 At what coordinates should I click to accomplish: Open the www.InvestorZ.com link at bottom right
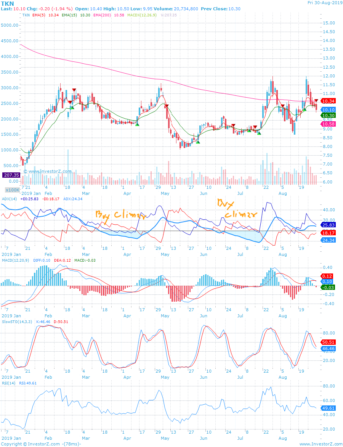[321, 444]
